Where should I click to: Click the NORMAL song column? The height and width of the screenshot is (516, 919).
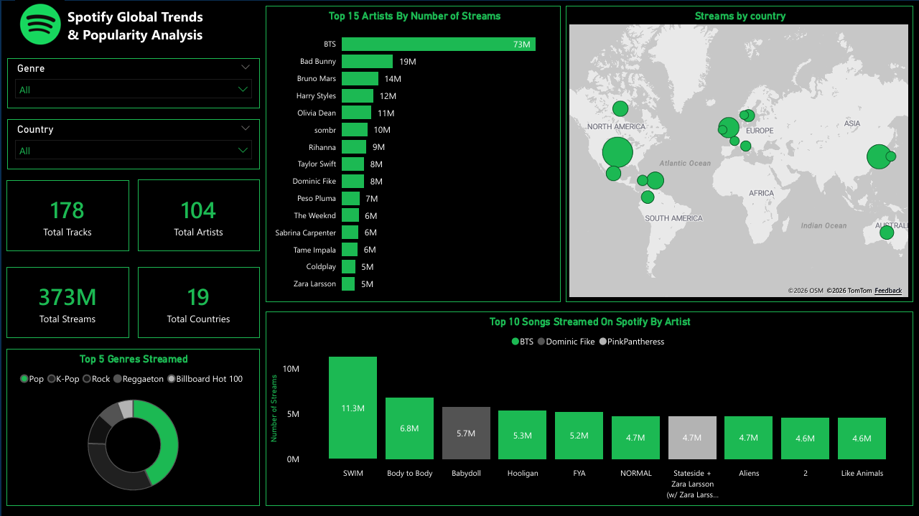click(635, 438)
